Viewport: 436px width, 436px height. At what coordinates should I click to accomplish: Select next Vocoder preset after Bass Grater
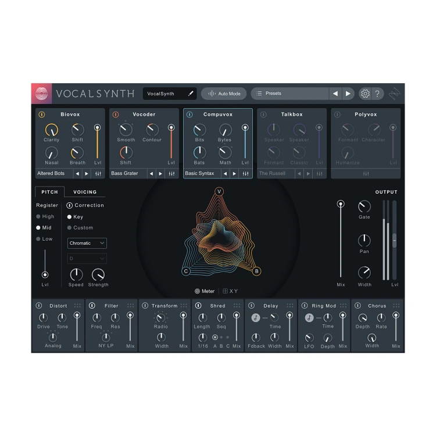[160, 173]
